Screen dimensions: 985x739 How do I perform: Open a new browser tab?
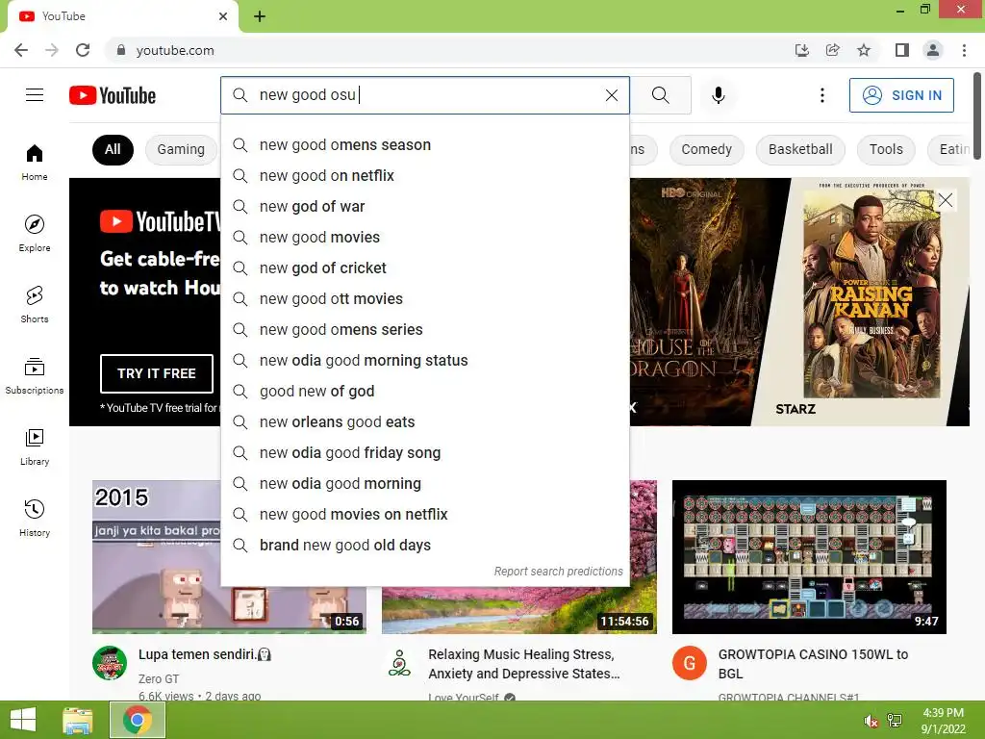[x=260, y=16]
